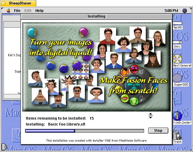Click the man with sunglasses photo
193x152 pixels.
click(x=77, y=93)
